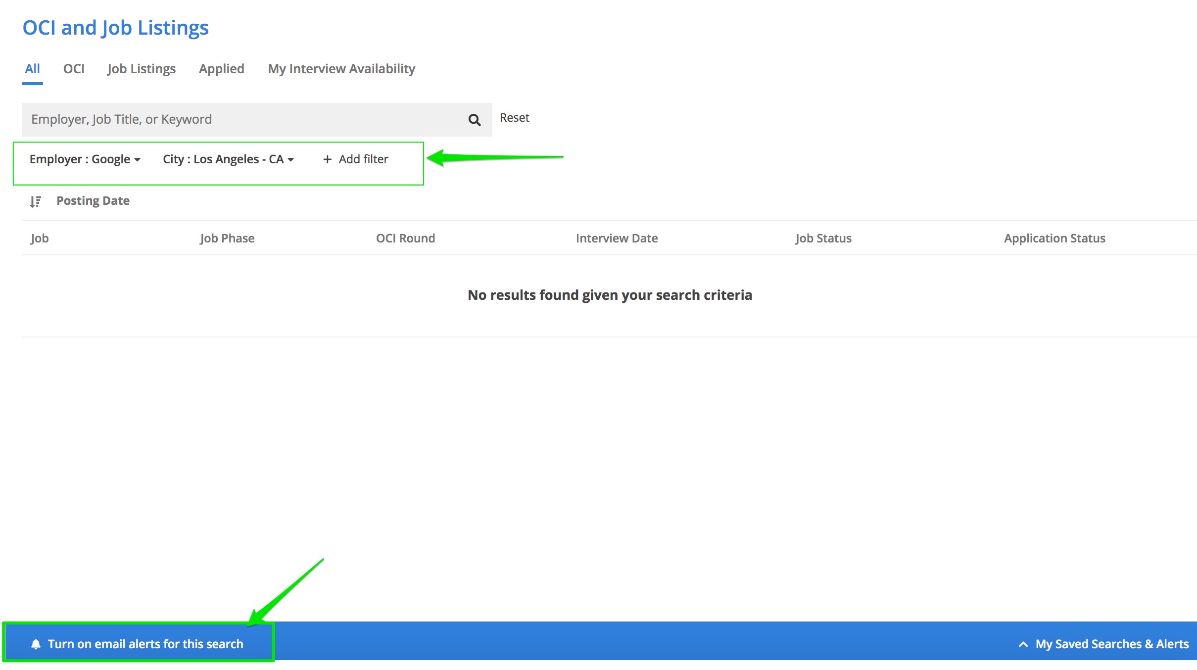The width and height of the screenshot is (1197, 670).
Task: Click the Reset link
Action: 514,118
